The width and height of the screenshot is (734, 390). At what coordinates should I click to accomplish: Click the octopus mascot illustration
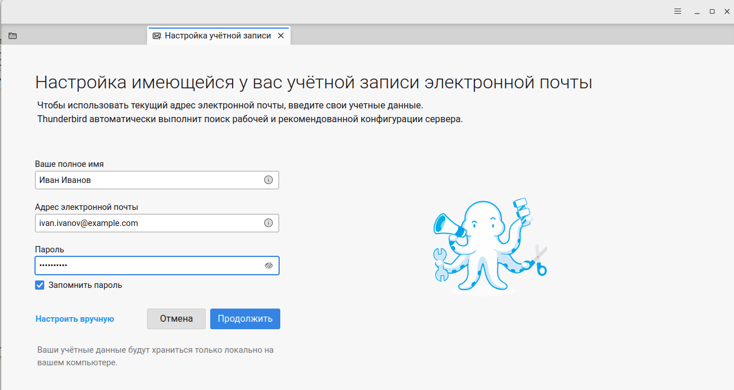point(487,247)
